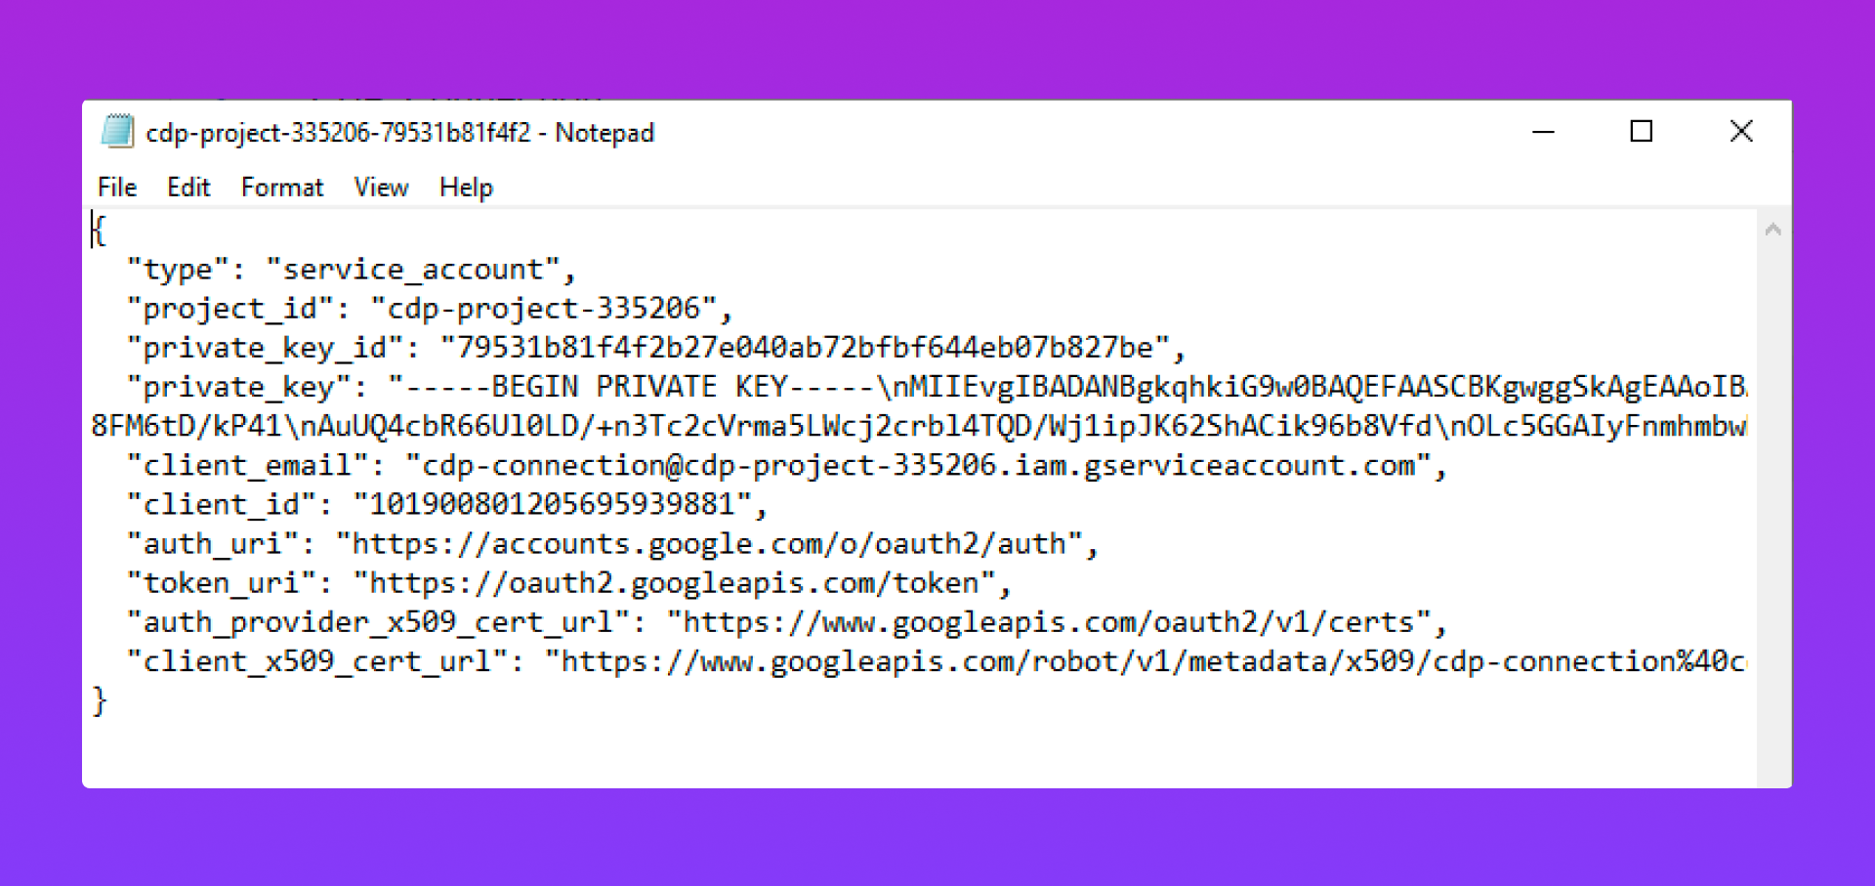Click the token_uri oauth2 URL

coord(674,583)
